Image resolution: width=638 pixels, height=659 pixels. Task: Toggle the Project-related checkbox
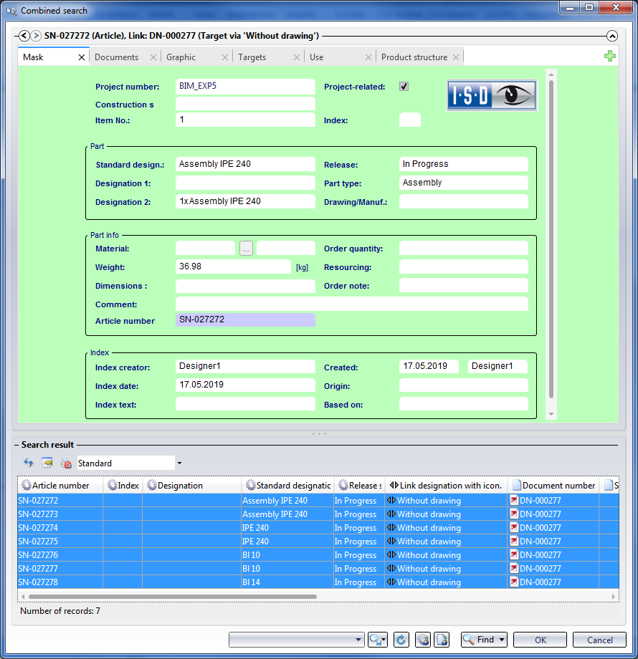point(404,87)
